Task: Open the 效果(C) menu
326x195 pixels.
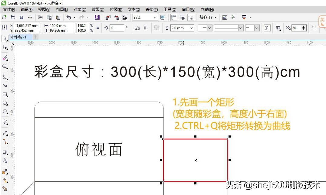Action: [x=98, y=10]
